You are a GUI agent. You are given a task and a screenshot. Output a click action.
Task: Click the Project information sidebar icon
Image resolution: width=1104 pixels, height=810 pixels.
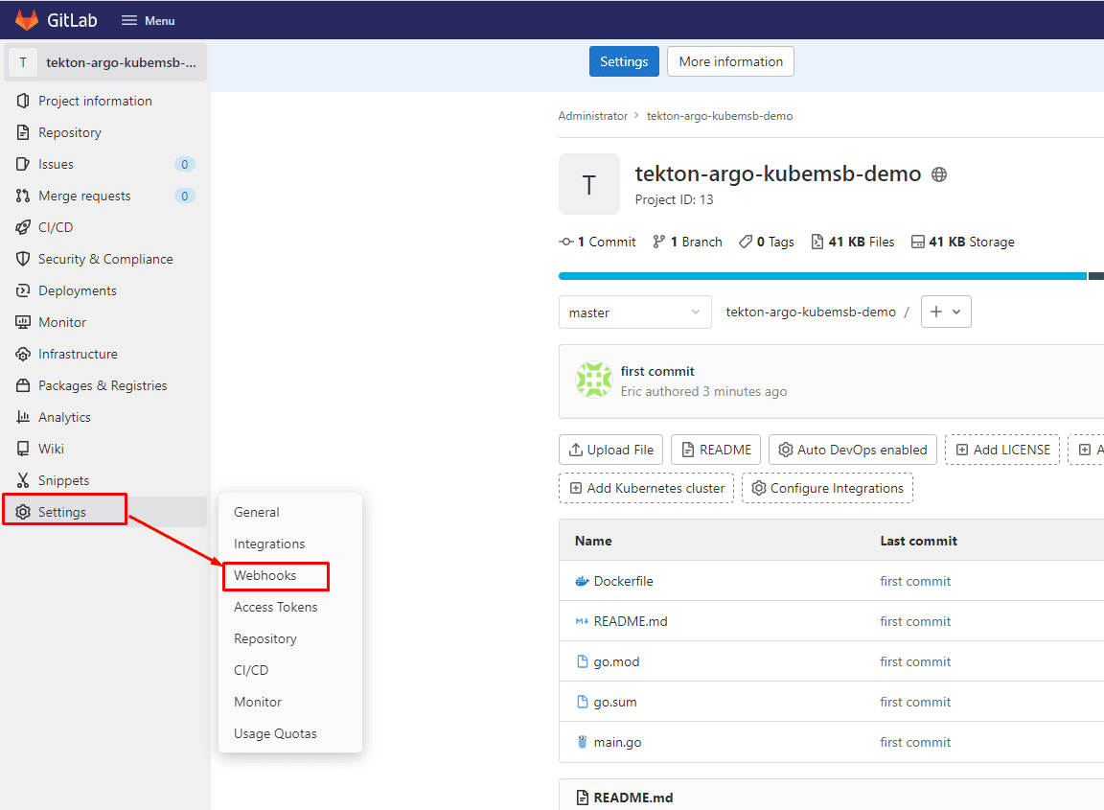point(23,101)
